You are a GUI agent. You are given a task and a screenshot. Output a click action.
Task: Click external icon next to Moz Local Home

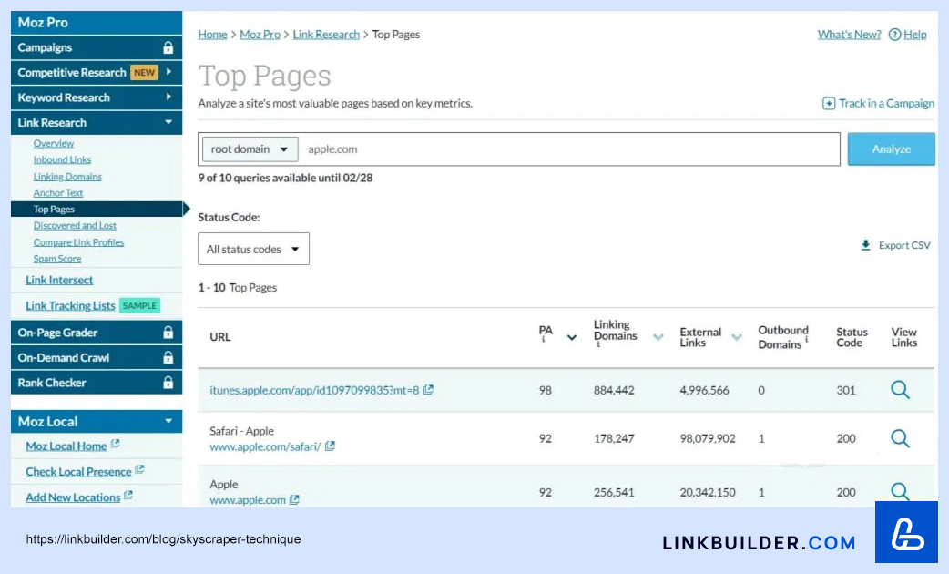click(x=115, y=444)
